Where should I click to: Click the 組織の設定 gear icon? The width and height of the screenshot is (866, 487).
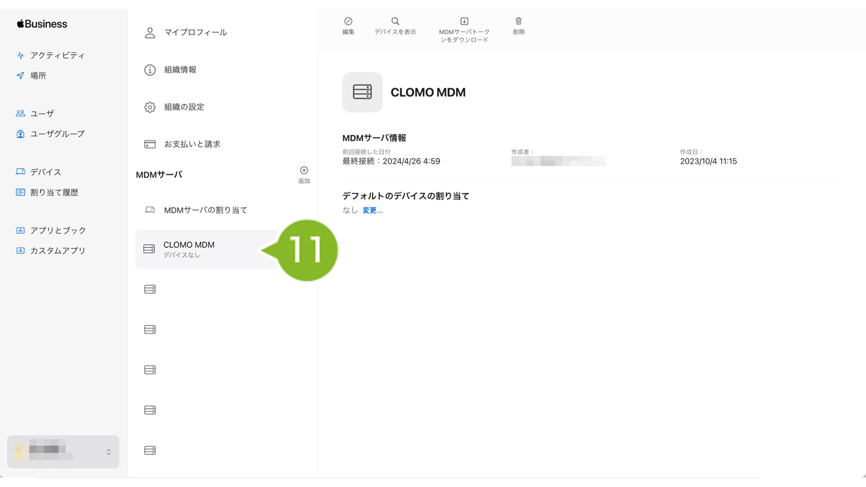pos(150,107)
